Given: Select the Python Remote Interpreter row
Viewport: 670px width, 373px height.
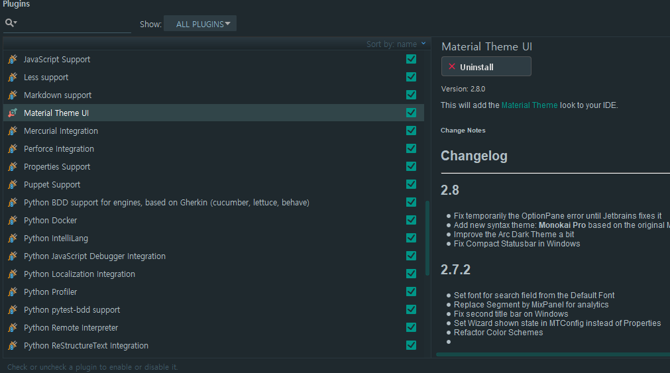Looking at the screenshot, I should click(x=213, y=328).
